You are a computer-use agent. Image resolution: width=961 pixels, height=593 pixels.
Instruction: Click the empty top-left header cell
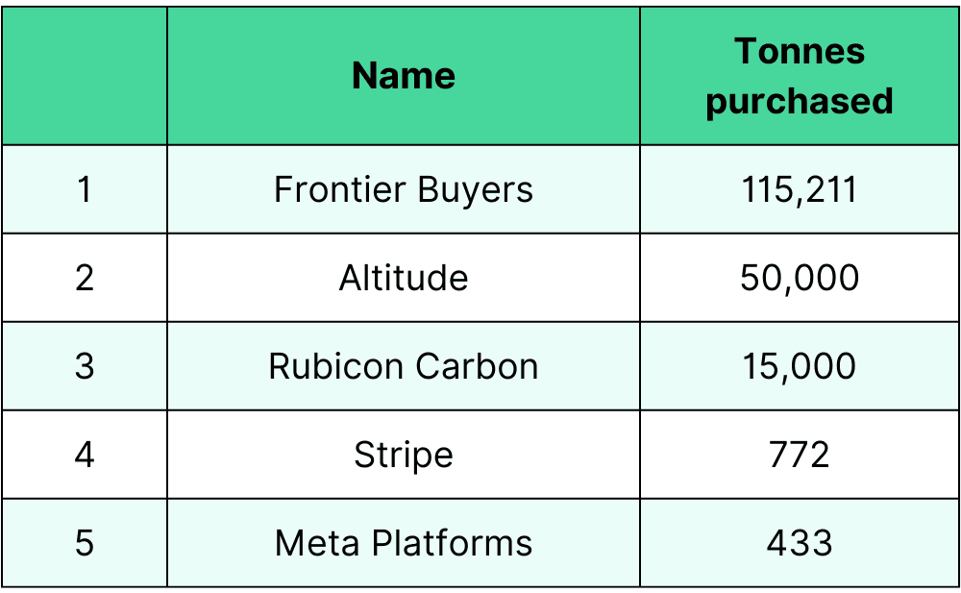click(x=85, y=76)
